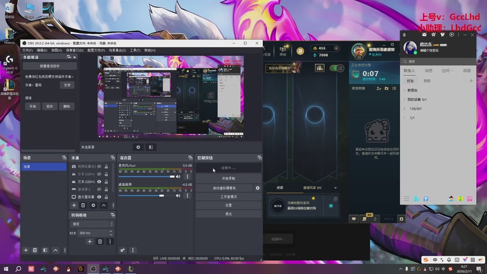This screenshot has width=487, height=274.
Task: Show the hidden game capture source eye icon
Action: point(99,189)
